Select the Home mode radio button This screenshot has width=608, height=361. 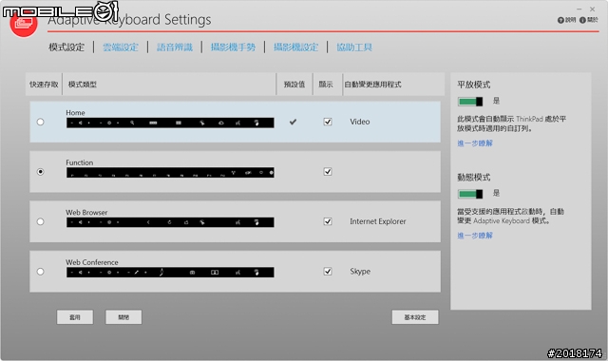(x=40, y=122)
